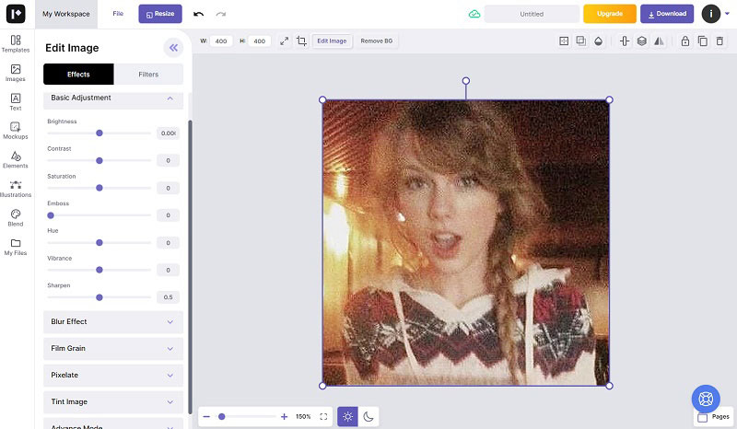Click the cloud sync status icon
This screenshot has width=737, height=429.
point(474,14)
